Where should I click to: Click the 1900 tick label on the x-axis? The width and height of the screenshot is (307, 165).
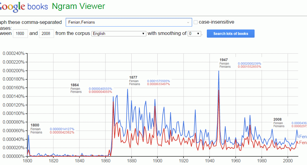pos(157,161)
